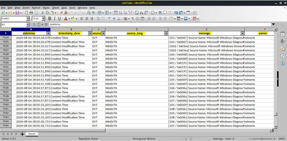Open the Function Wizard fx icon

[x=34, y=25]
